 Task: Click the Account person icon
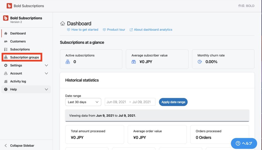[x=6, y=73]
